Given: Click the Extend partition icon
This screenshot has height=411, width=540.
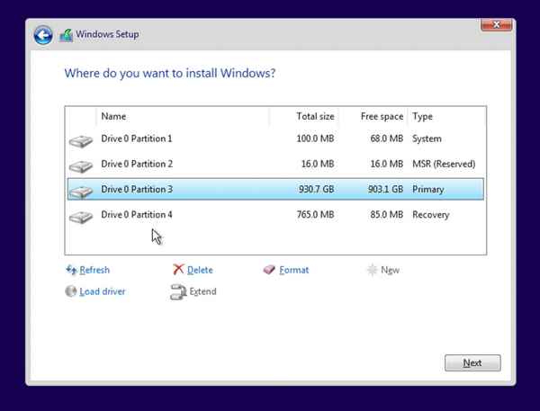Looking at the screenshot, I should pyautogui.click(x=178, y=292).
